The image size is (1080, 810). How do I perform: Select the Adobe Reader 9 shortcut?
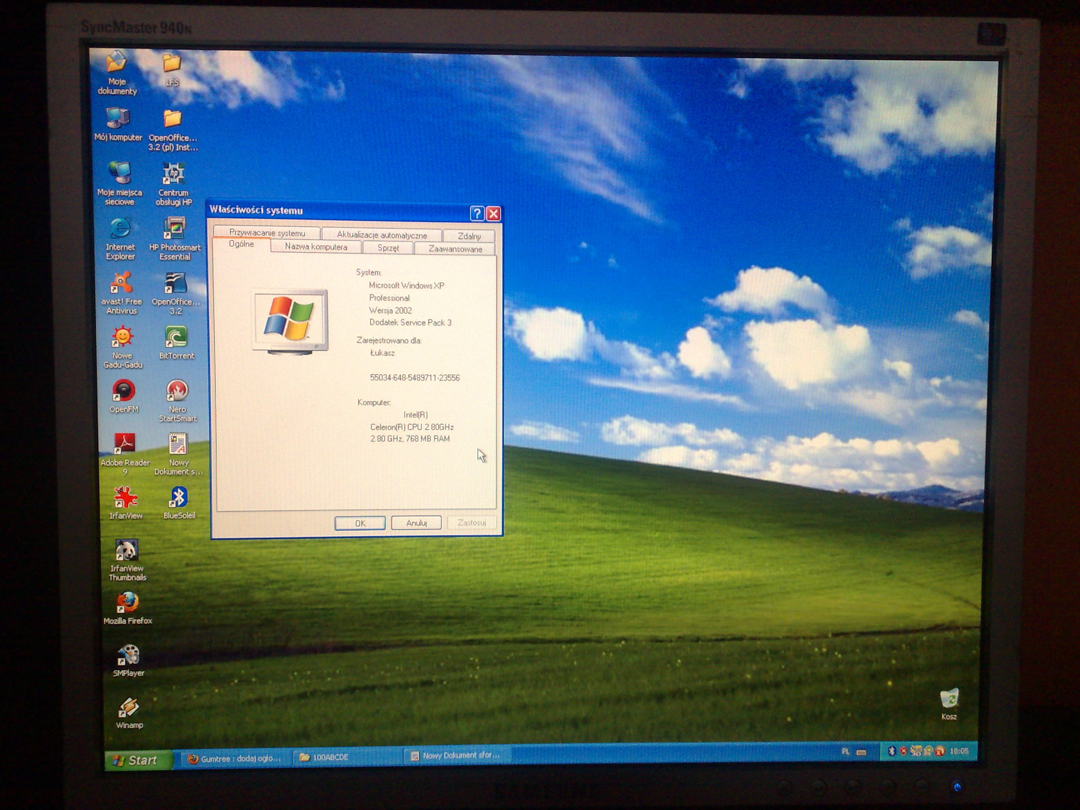tap(125, 454)
